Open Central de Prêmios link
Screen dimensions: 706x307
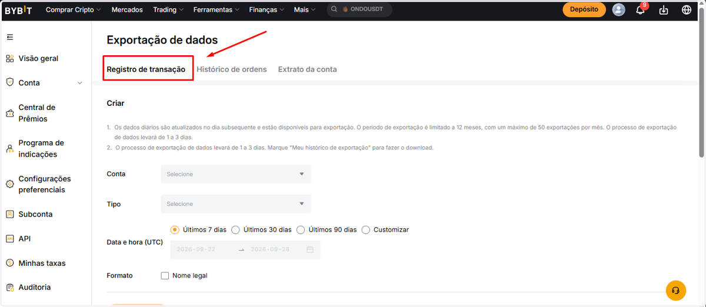pyautogui.click(x=37, y=113)
